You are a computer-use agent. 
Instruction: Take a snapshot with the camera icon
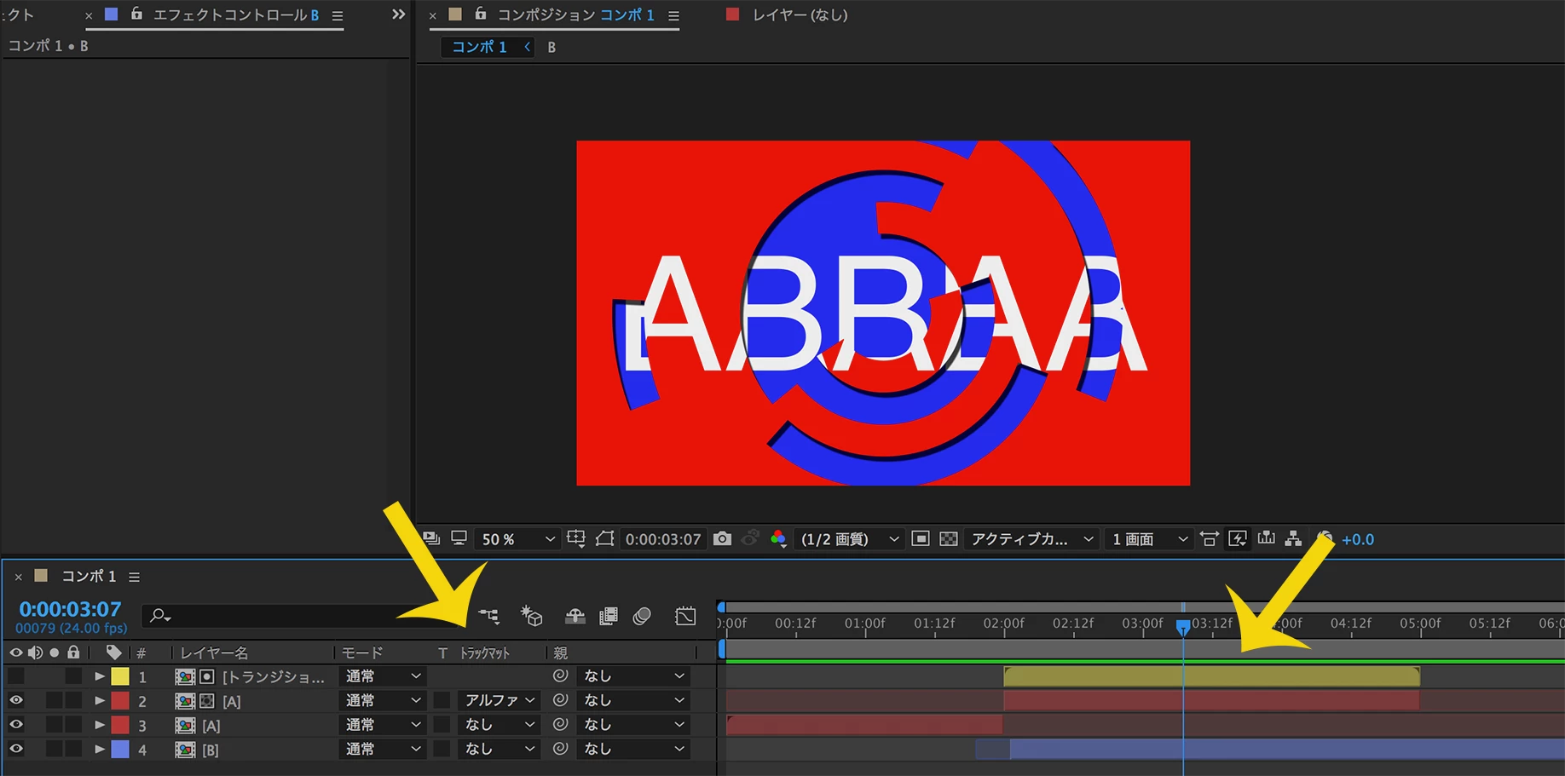coord(722,538)
